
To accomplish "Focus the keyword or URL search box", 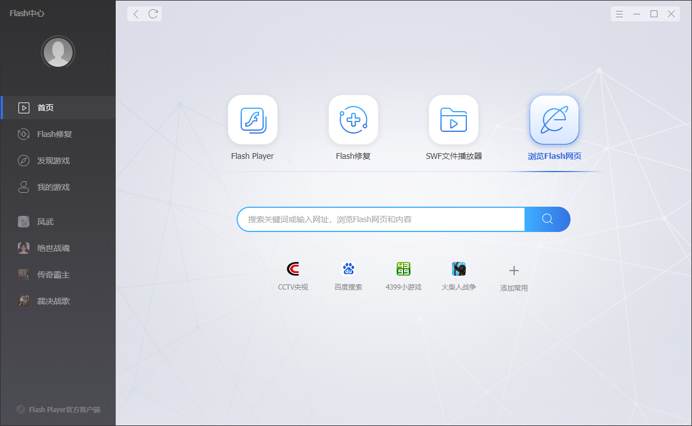I will pos(381,219).
